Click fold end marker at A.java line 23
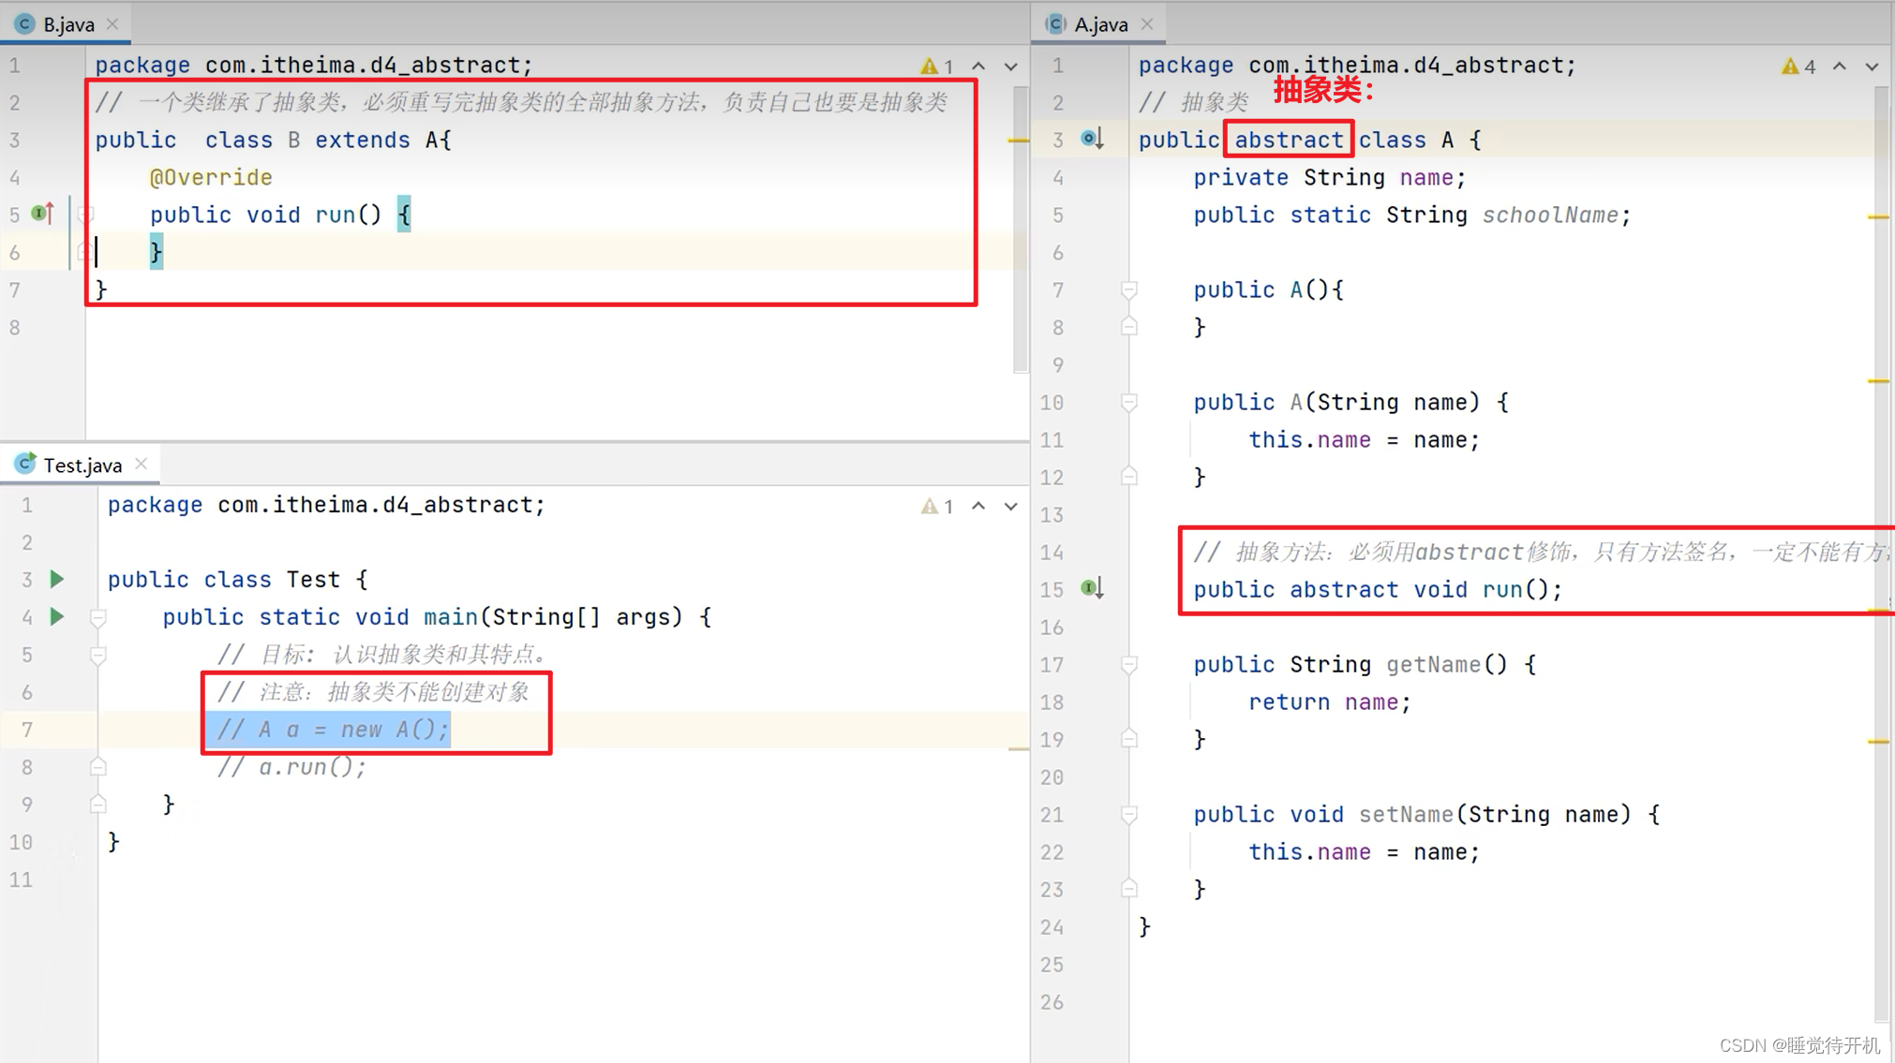This screenshot has height=1063, width=1895. pyautogui.click(x=1129, y=889)
